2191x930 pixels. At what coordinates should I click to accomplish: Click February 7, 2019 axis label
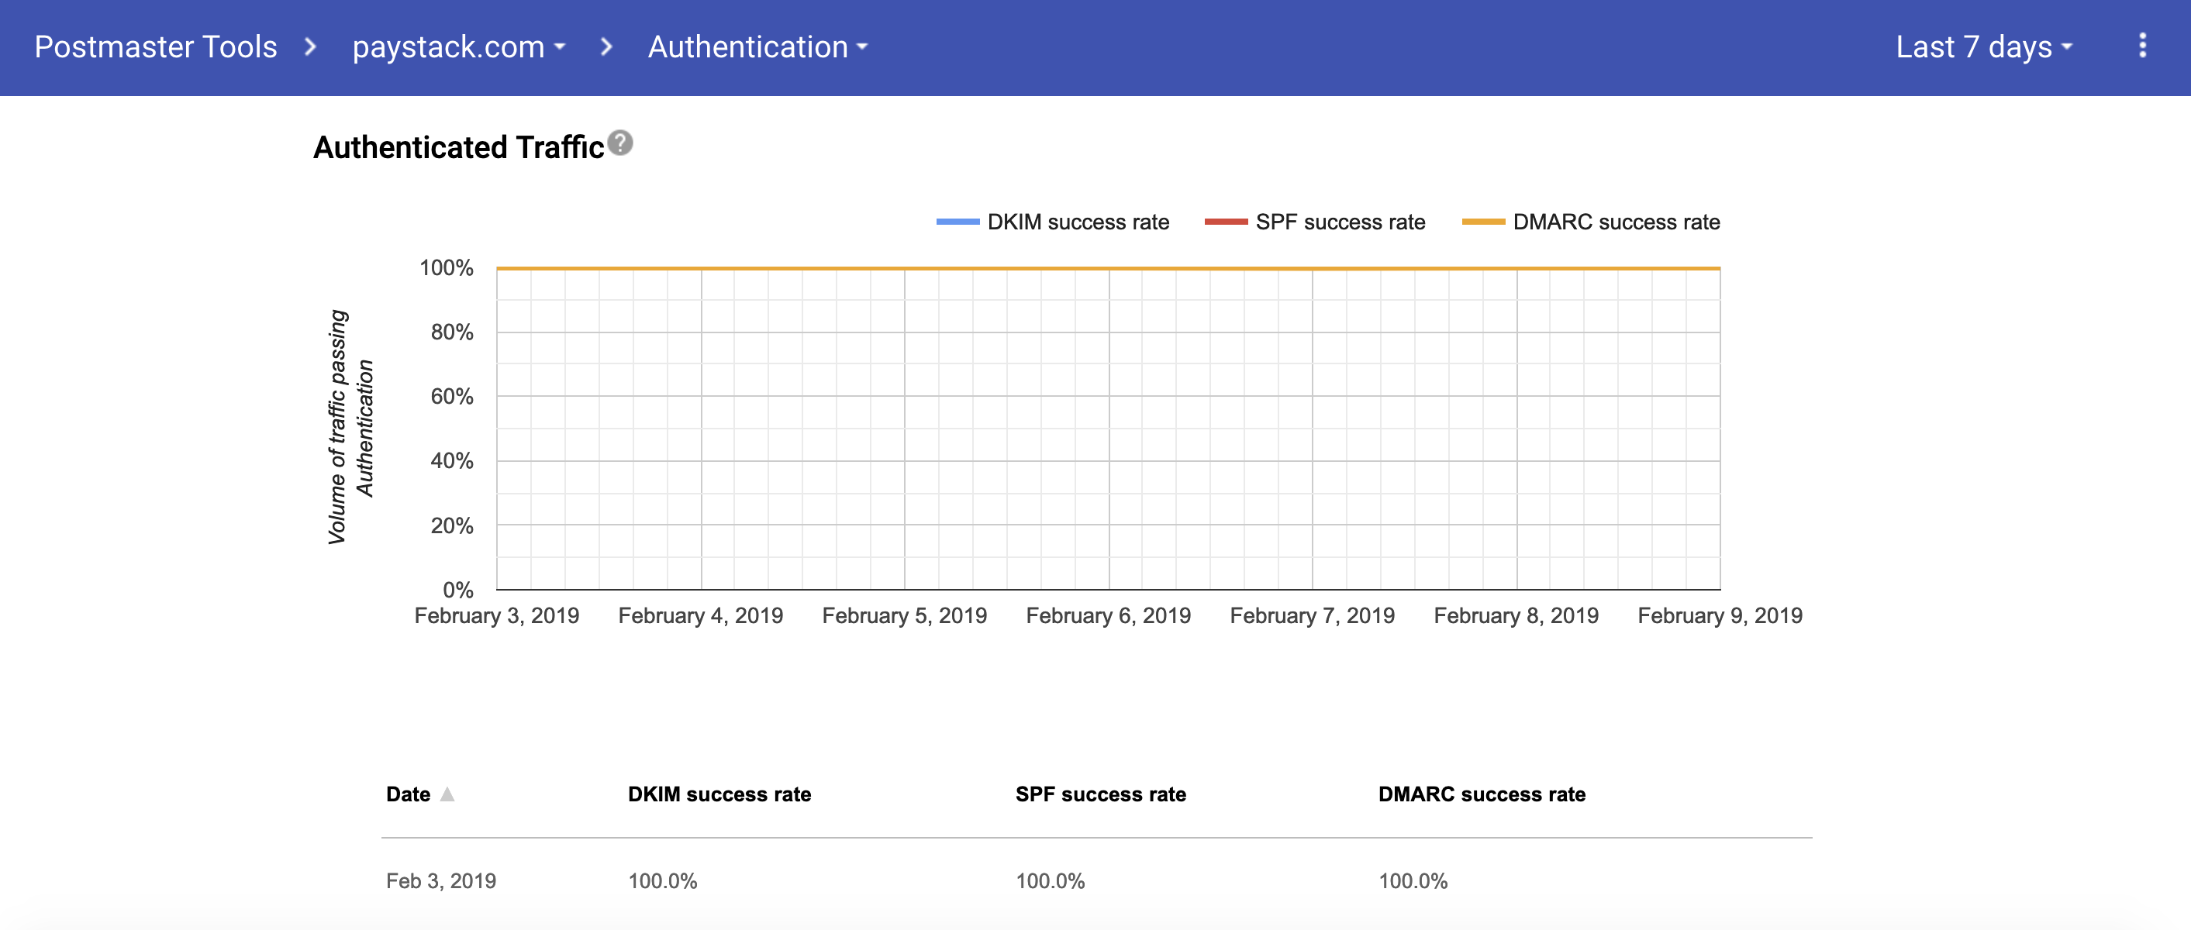[x=1313, y=615]
